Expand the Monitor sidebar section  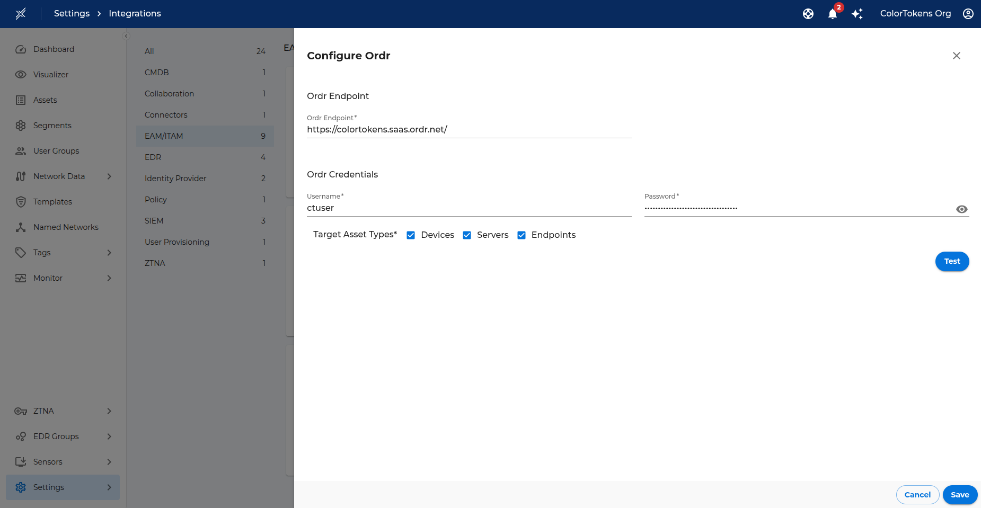[x=109, y=278]
